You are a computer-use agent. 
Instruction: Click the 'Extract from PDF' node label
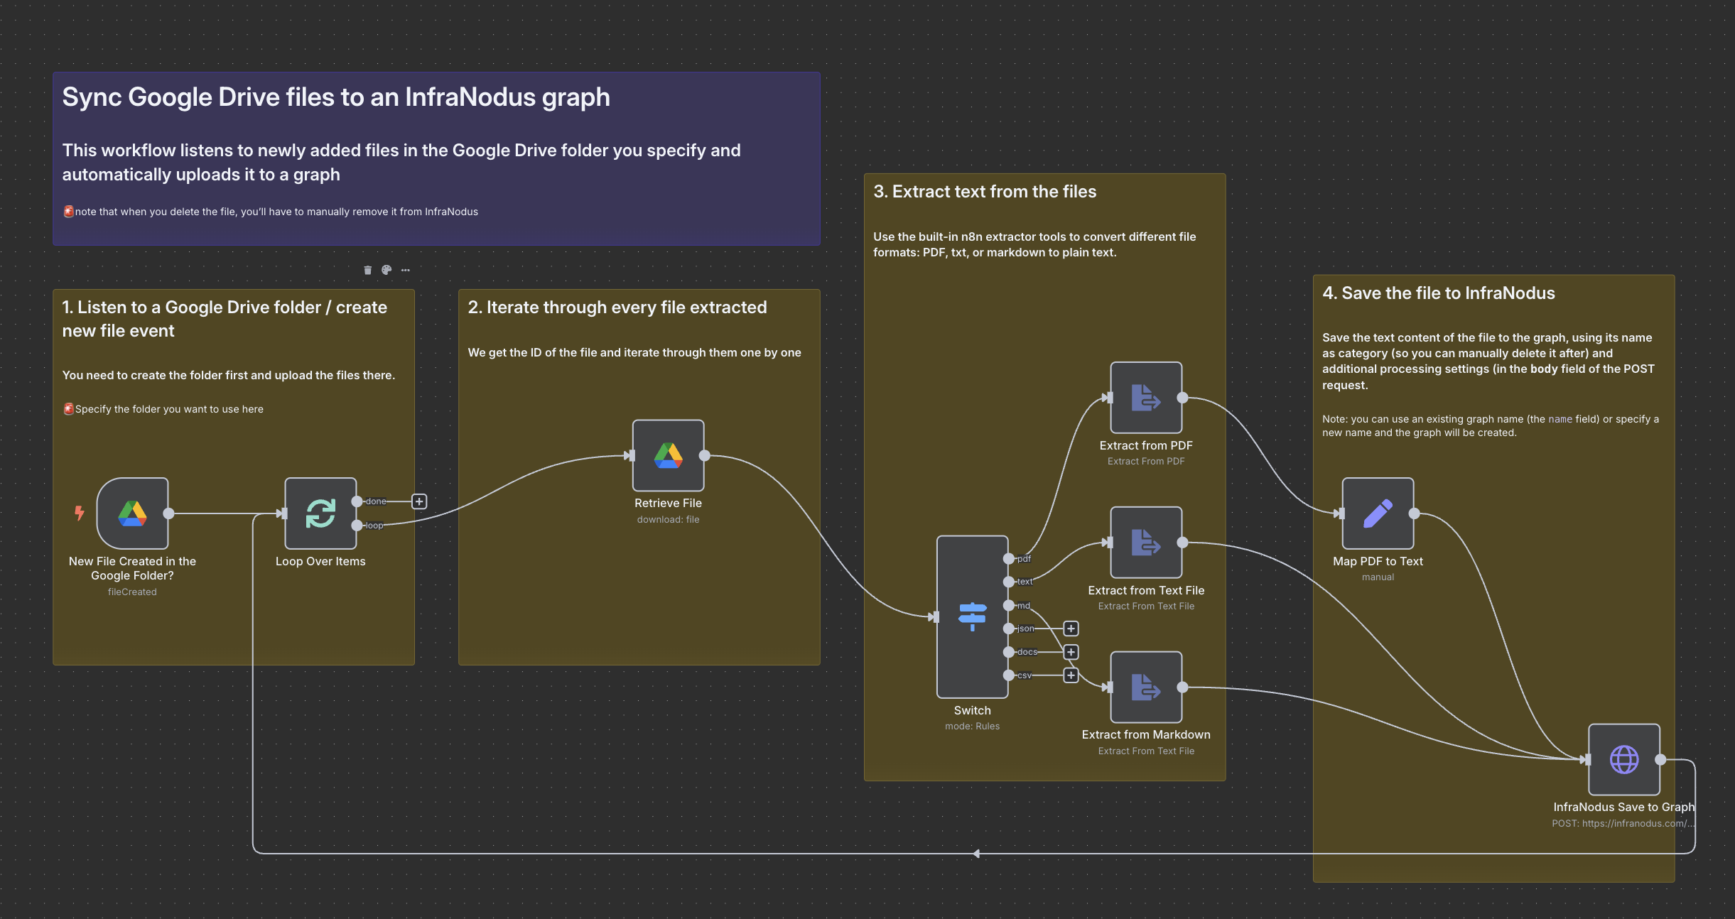click(x=1146, y=445)
